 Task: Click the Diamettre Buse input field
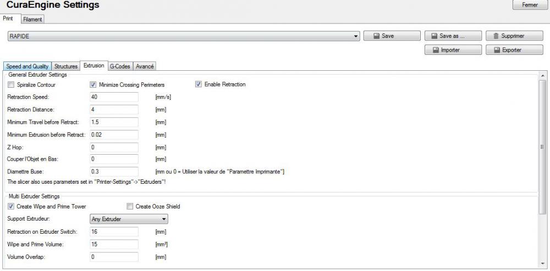114,172
